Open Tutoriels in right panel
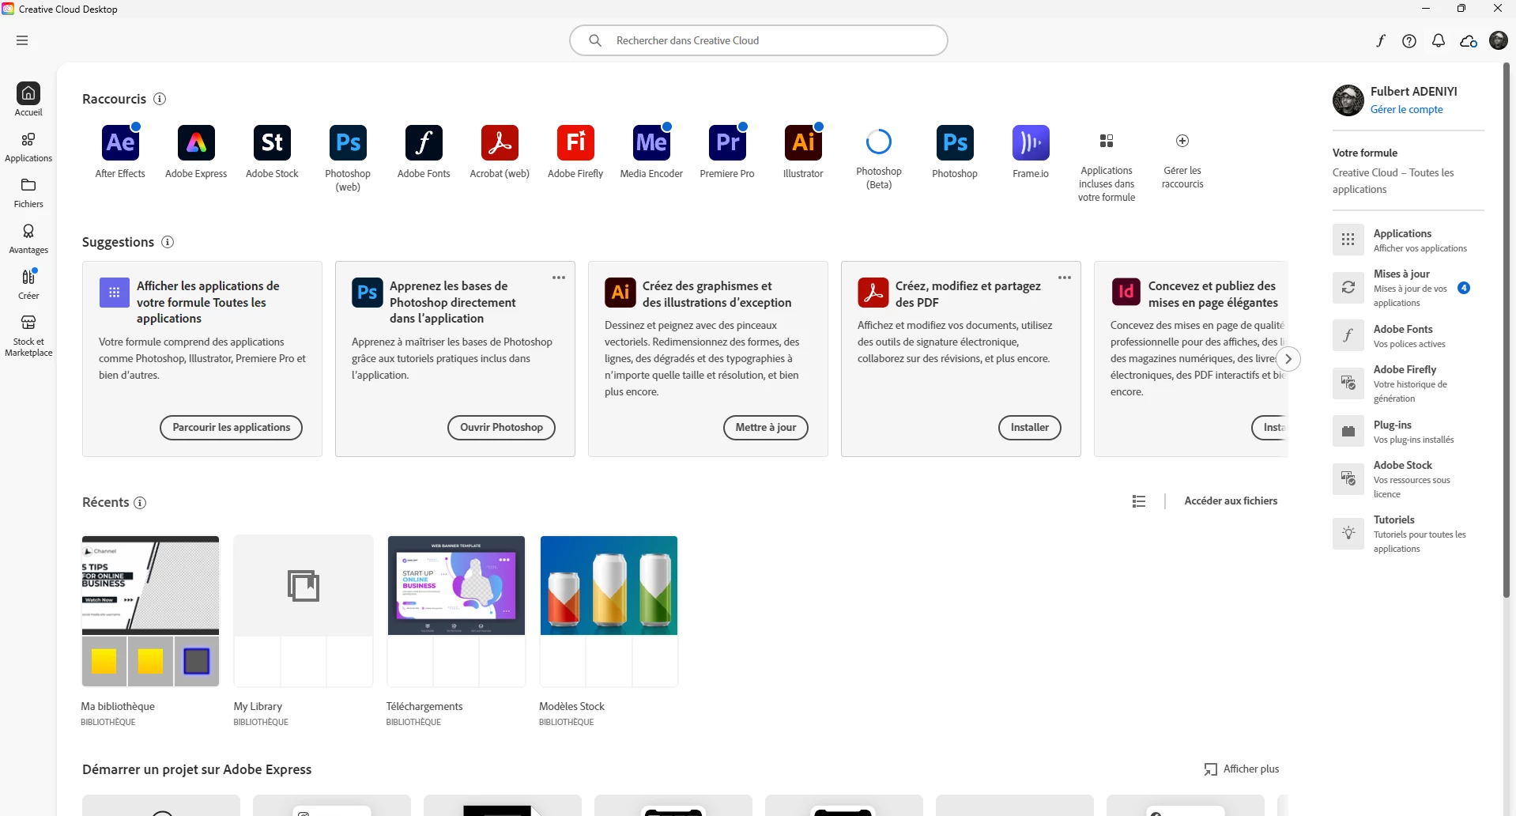The width and height of the screenshot is (1516, 816). [x=1408, y=534]
